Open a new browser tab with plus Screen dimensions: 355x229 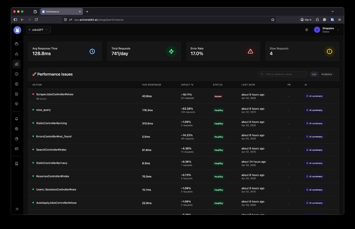point(87,11)
